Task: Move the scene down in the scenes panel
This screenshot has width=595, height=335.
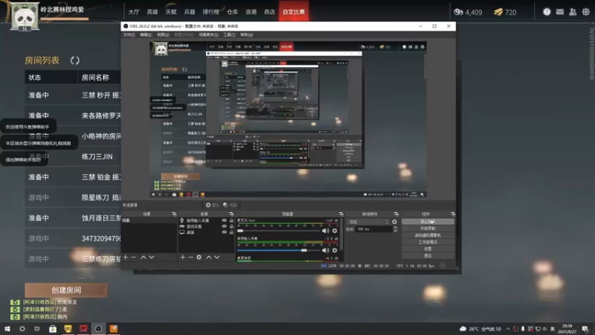Action: [x=152, y=257]
